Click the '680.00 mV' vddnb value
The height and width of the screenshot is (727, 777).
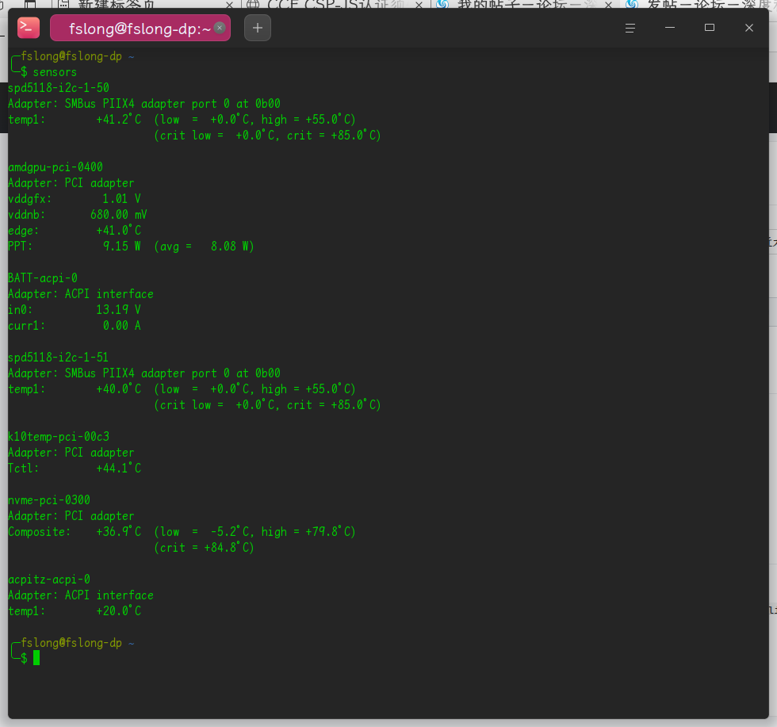tap(118, 215)
